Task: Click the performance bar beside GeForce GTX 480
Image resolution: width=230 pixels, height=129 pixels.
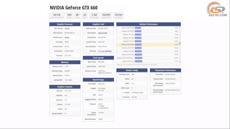Action: click(x=138, y=28)
